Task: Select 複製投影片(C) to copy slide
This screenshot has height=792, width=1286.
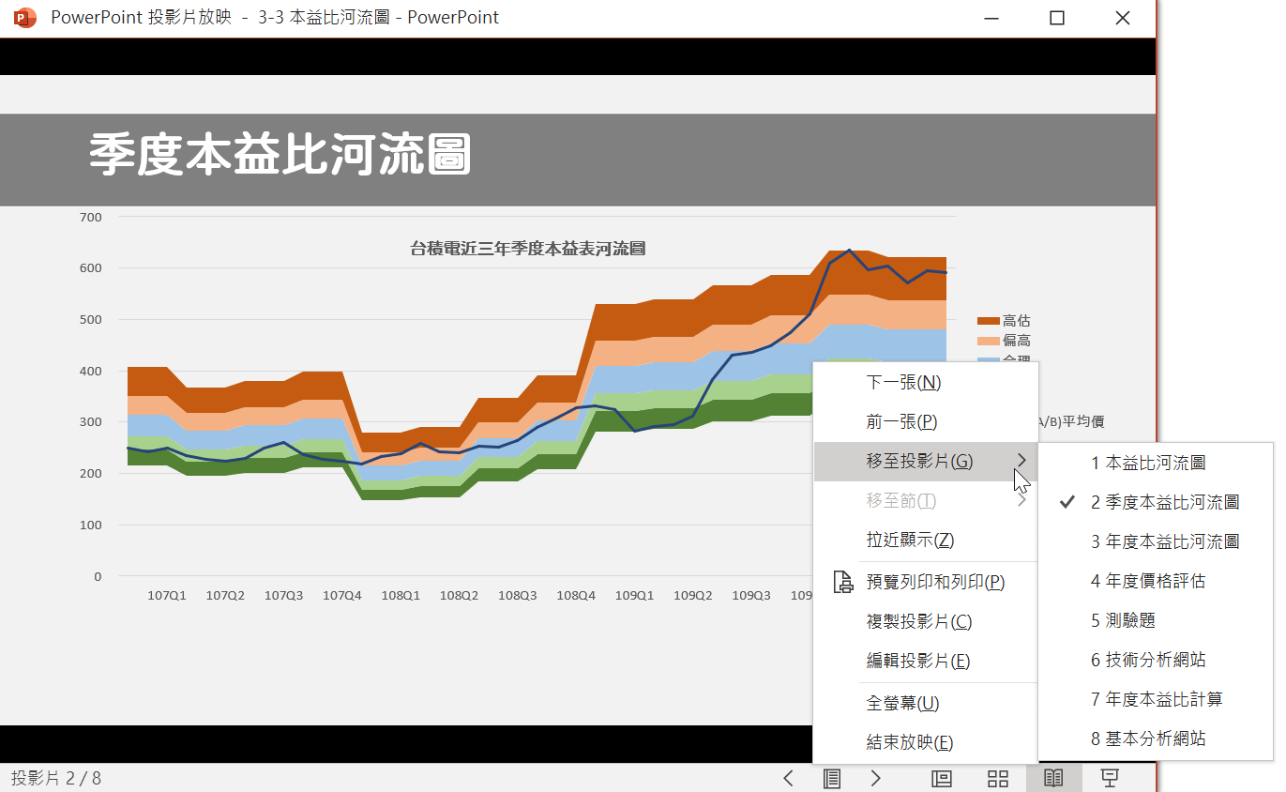Action: [x=926, y=621]
